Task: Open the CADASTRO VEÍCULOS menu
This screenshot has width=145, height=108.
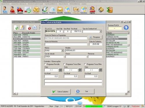Action: (x=19, y=4)
